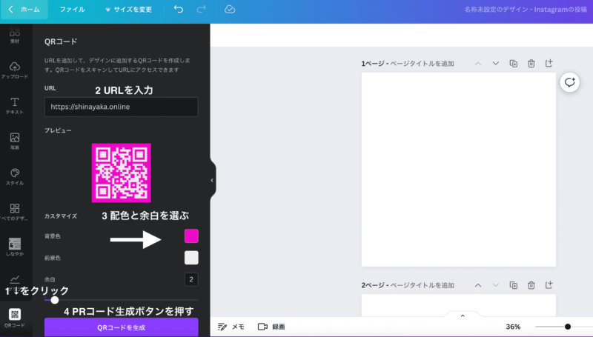
Task: Open the 写真 photos tab
Action: tap(15, 141)
